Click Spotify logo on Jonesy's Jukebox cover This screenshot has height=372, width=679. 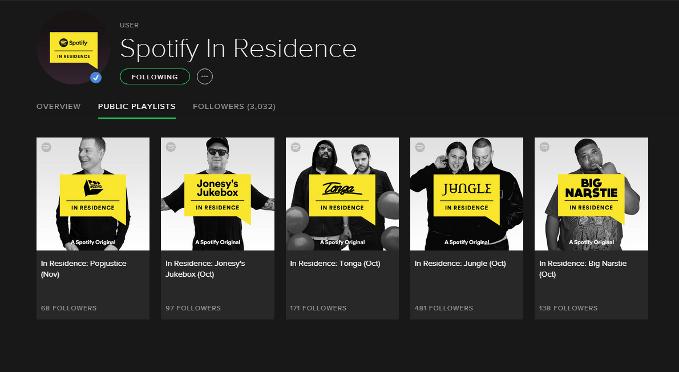pyautogui.click(x=171, y=147)
